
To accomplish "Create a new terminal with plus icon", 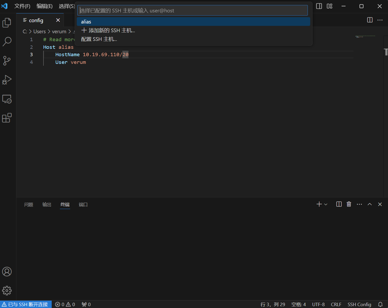I will click(319, 204).
